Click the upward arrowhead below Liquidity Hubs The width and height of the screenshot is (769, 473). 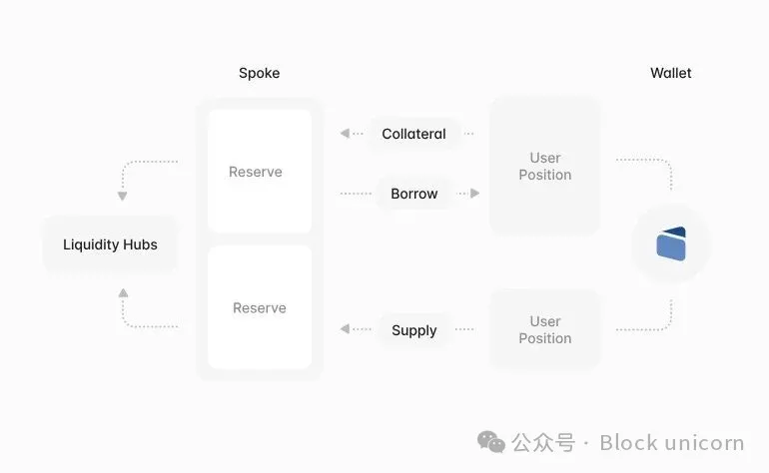[x=123, y=293]
